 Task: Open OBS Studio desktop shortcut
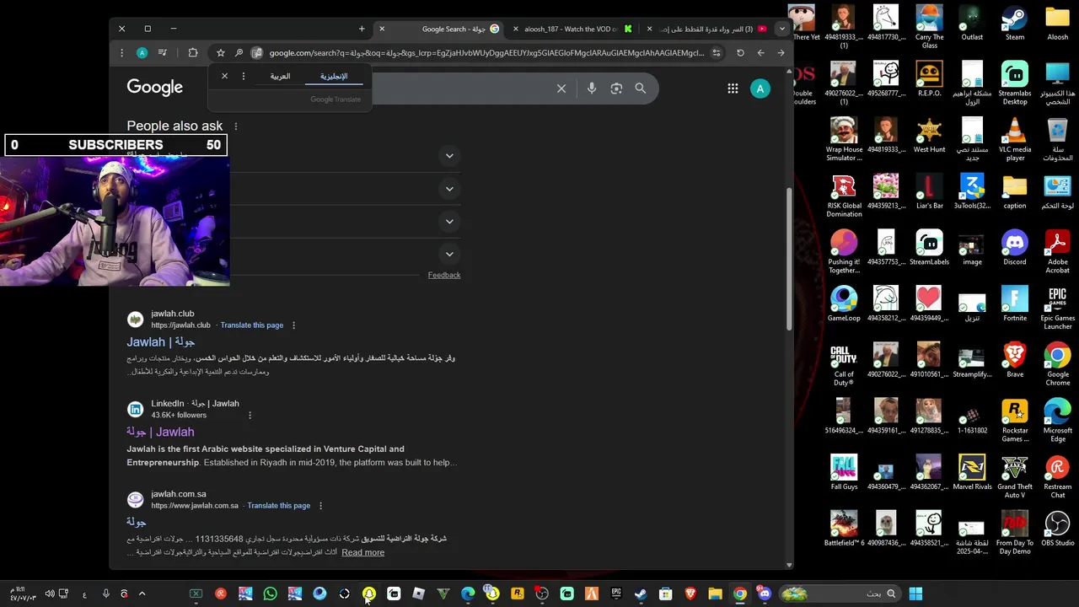coord(1057,529)
